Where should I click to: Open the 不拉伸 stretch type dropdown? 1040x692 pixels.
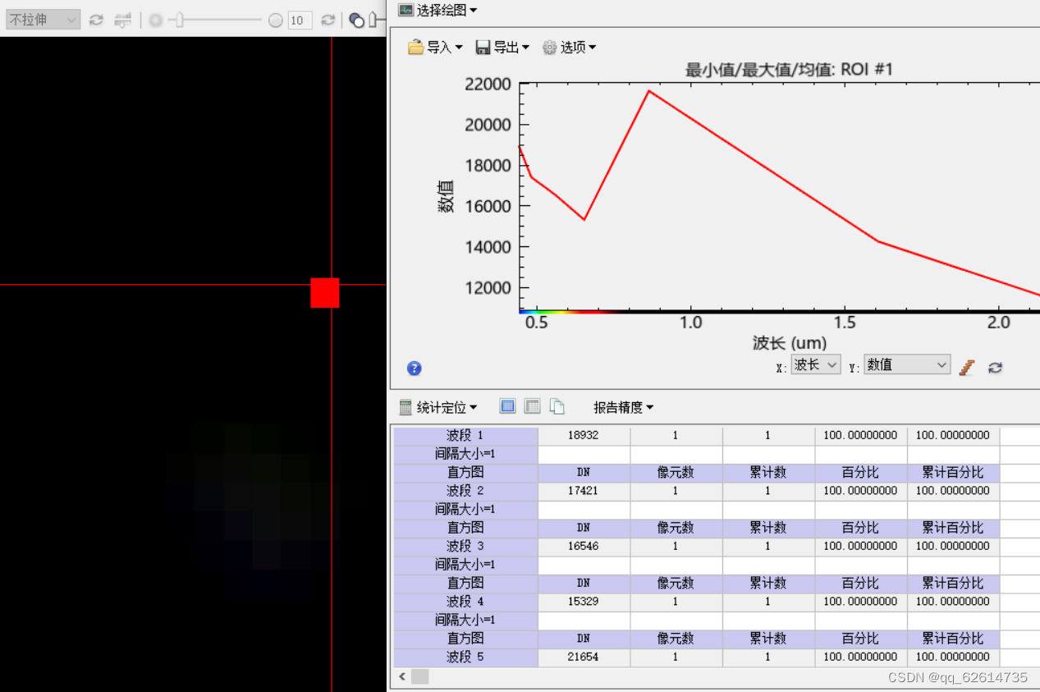point(43,20)
